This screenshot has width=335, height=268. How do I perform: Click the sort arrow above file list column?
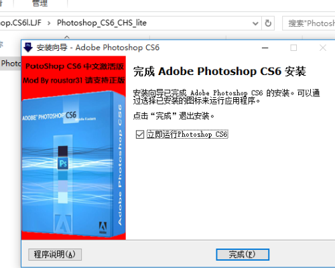67,37
